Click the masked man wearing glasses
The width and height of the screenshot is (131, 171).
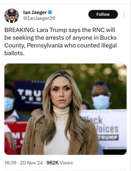click(101, 95)
